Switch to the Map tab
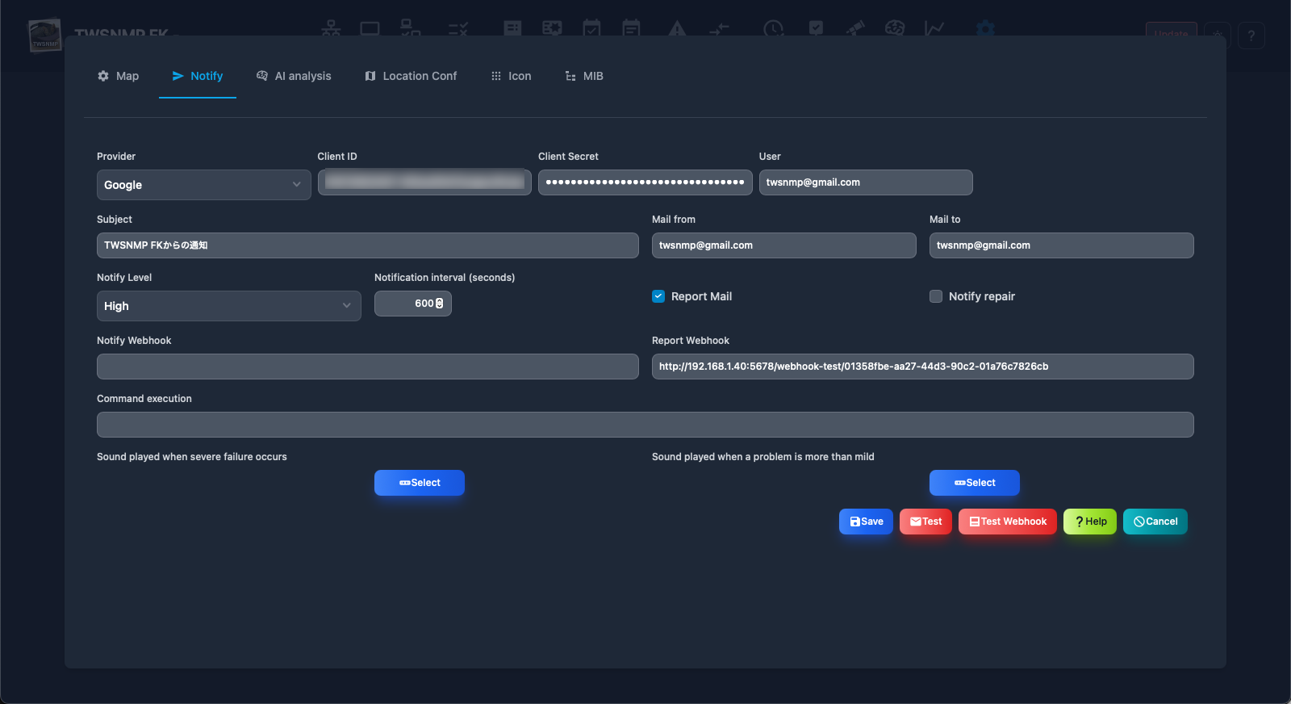This screenshot has height=704, width=1291. click(x=118, y=76)
